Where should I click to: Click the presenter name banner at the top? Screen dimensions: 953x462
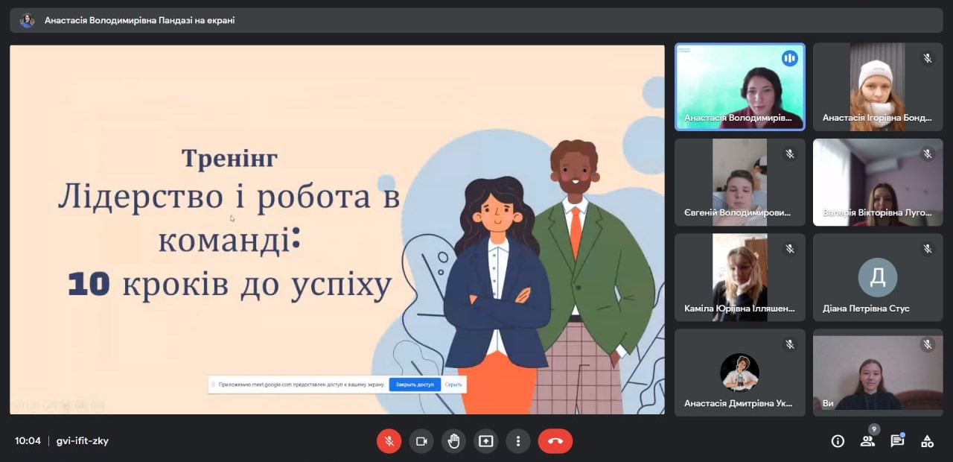click(x=476, y=20)
